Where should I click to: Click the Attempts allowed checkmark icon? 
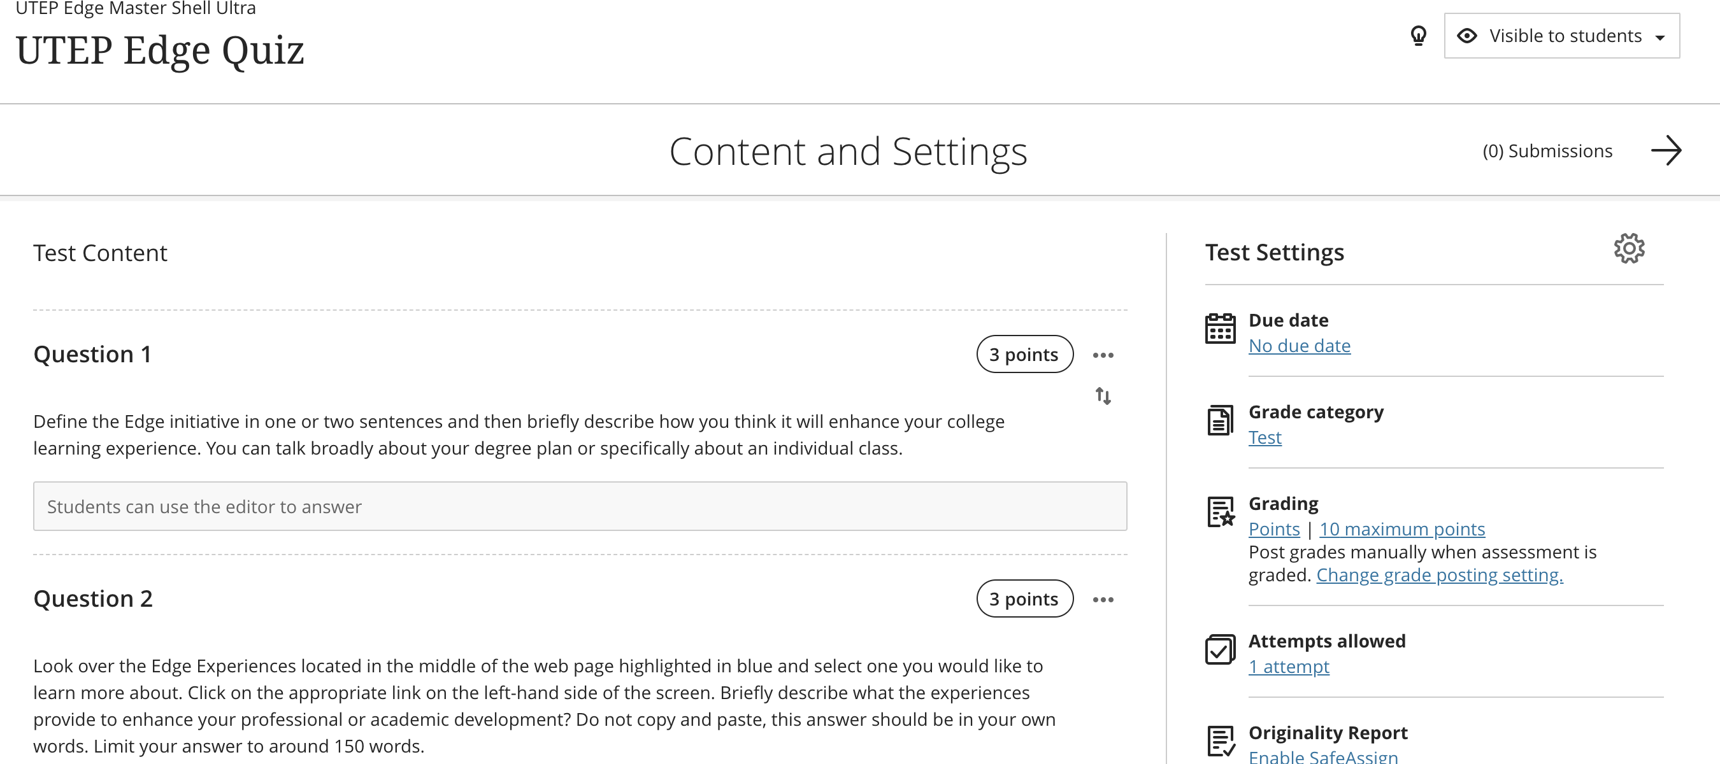[1219, 649]
